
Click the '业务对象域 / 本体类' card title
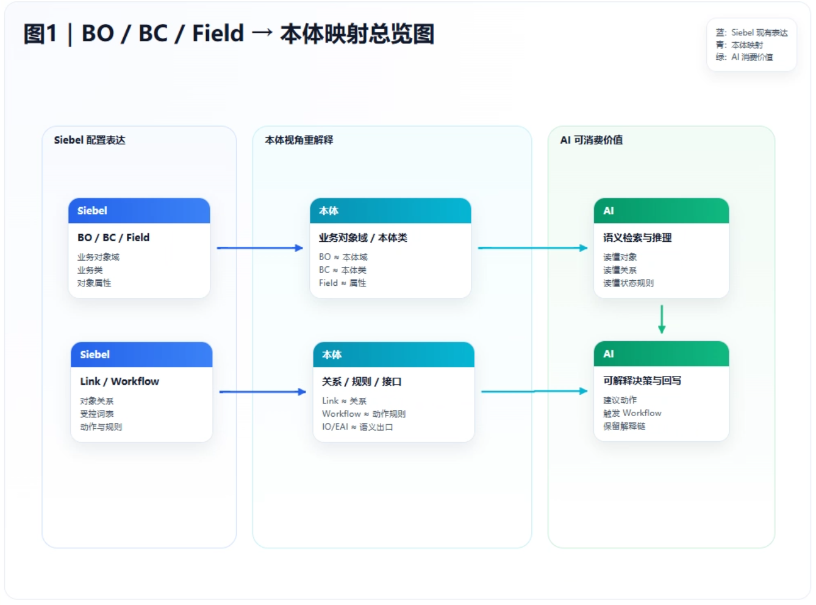tap(363, 238)
